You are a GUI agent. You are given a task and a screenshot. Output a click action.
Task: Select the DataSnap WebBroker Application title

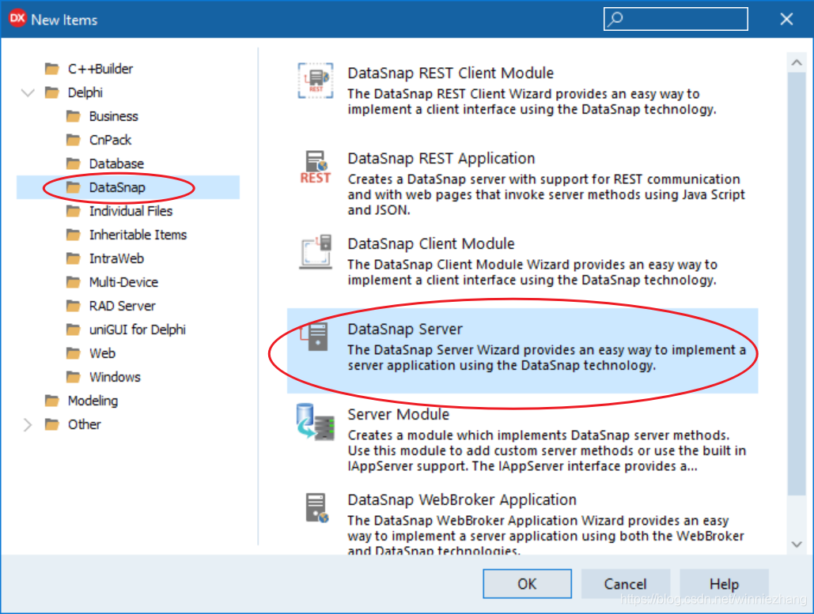click(x=462, y=499)
